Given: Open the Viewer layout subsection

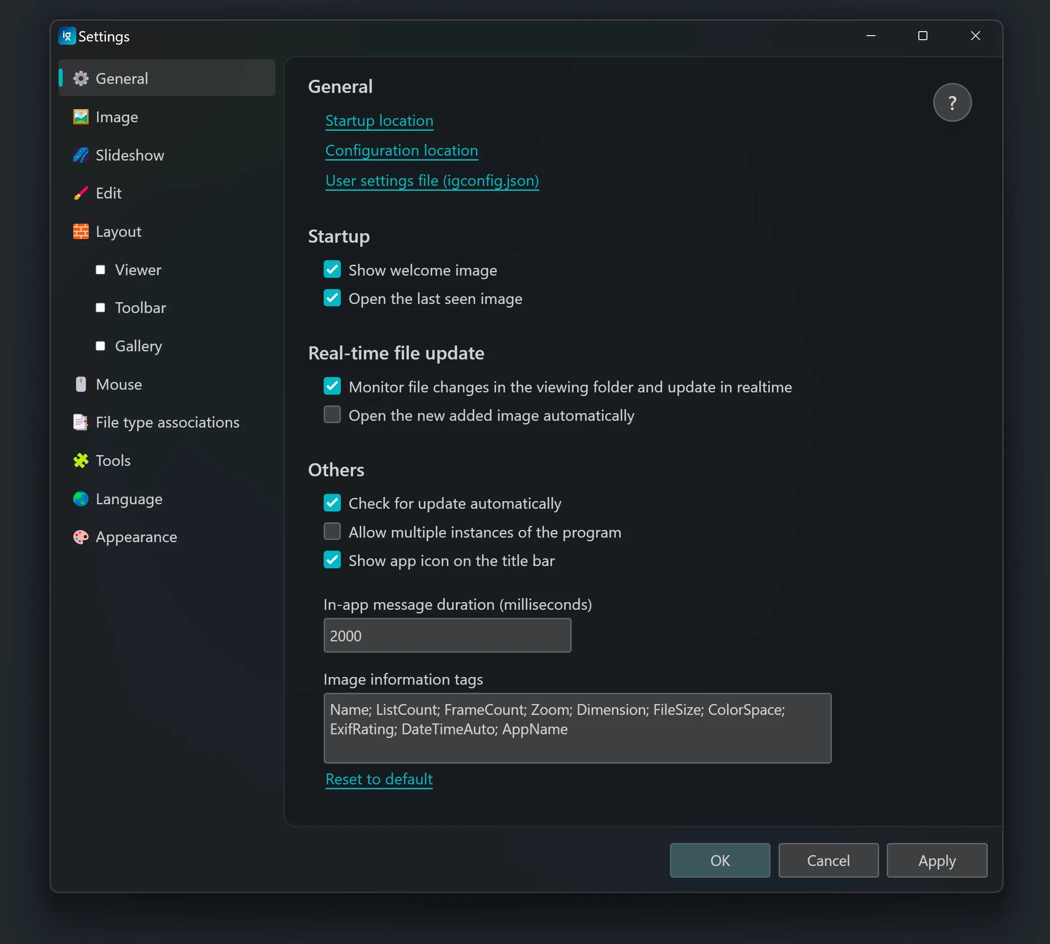Looking at the screenshot, I should [138, 270].
